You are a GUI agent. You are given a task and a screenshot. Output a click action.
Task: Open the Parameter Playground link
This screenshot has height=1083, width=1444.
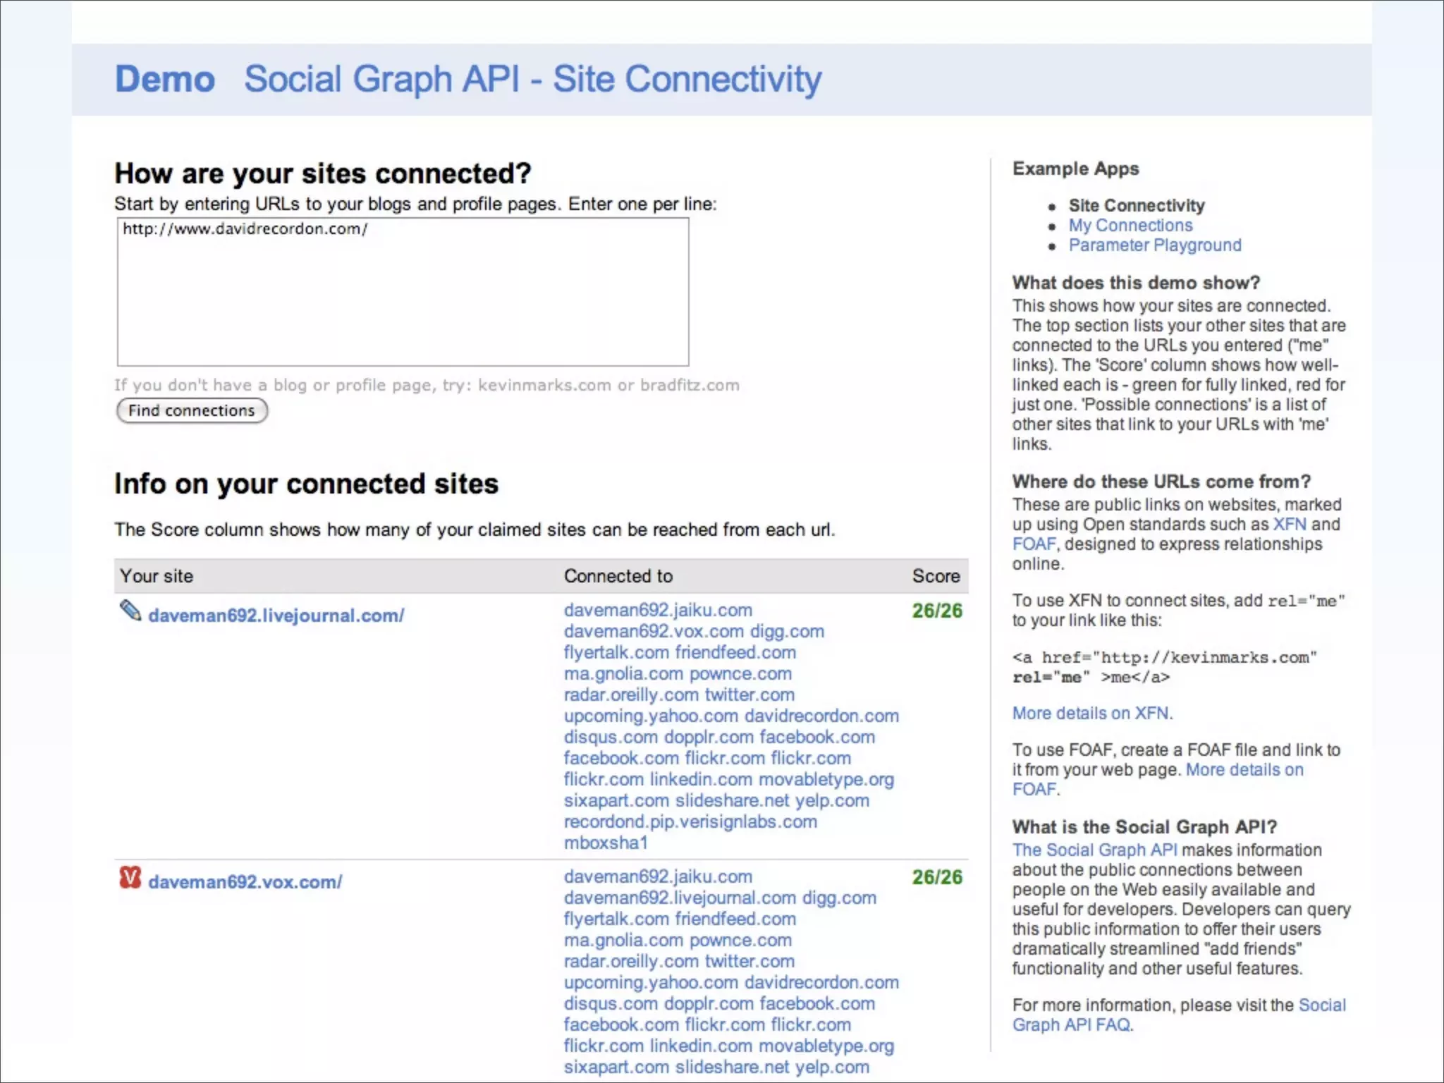pyautogui.click(x=1154, y=245)
